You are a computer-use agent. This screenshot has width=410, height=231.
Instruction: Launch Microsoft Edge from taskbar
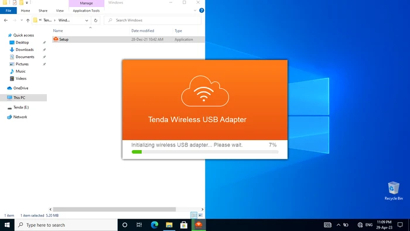[154, 225]
